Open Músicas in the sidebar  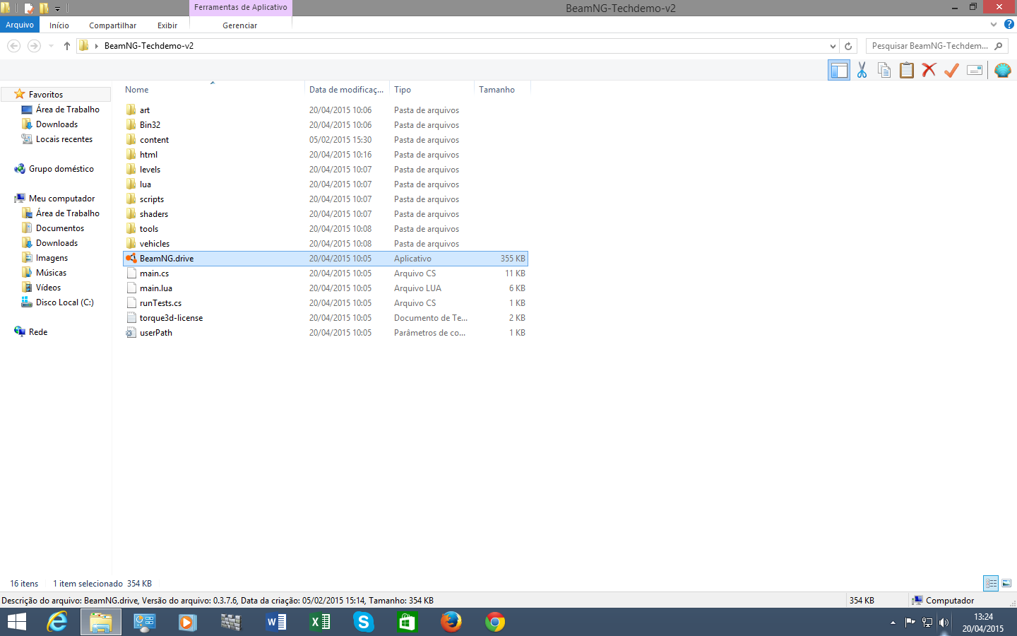51,273
